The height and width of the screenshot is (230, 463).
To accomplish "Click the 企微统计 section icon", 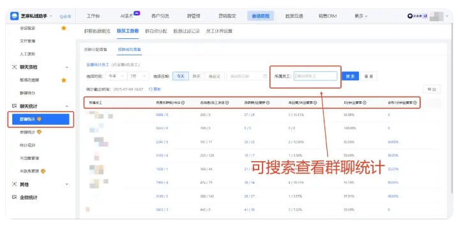I will [14, 198].
